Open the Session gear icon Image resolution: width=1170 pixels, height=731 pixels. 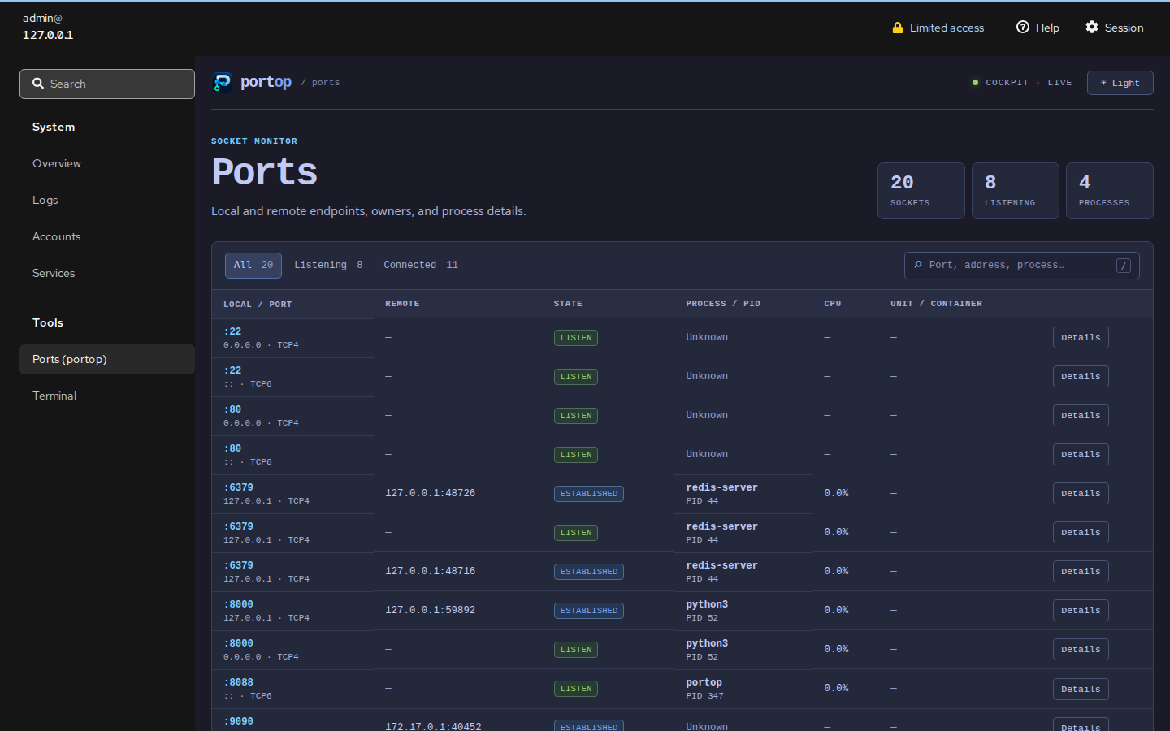pos(1092,27)
